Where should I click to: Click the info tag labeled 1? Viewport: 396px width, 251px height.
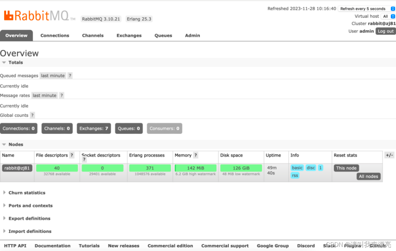tap(320, 168)
